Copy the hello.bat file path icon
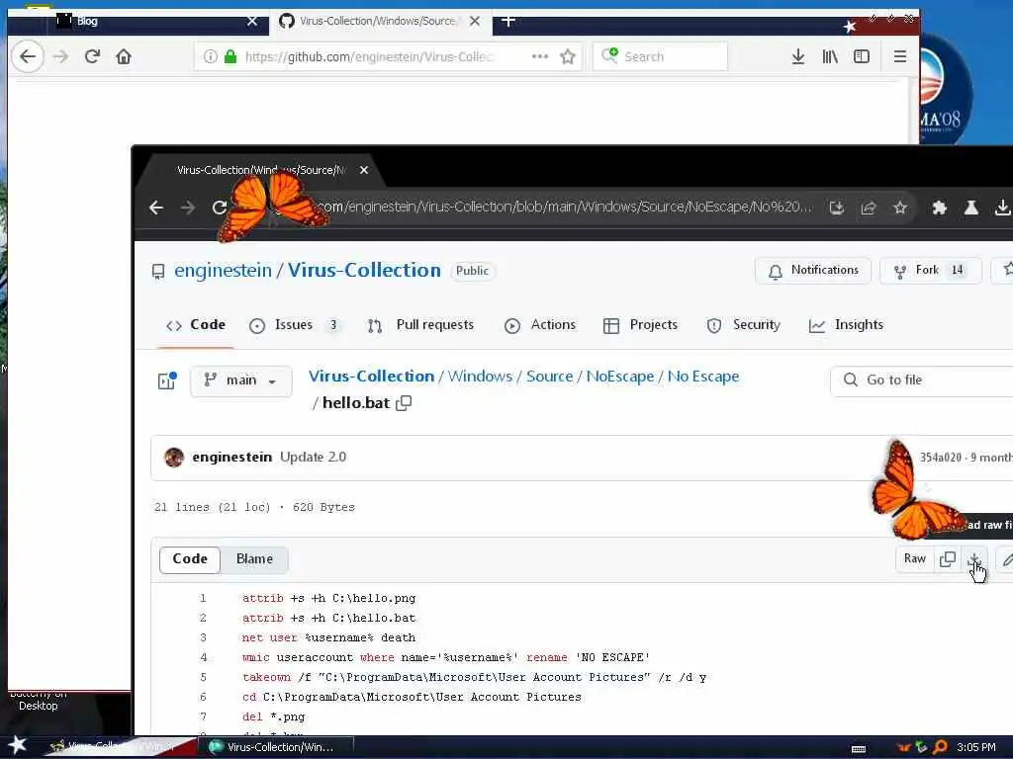 (x=404, y=403)
